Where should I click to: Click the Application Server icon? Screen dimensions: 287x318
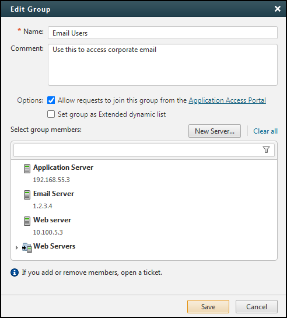[x=27, y=169]
